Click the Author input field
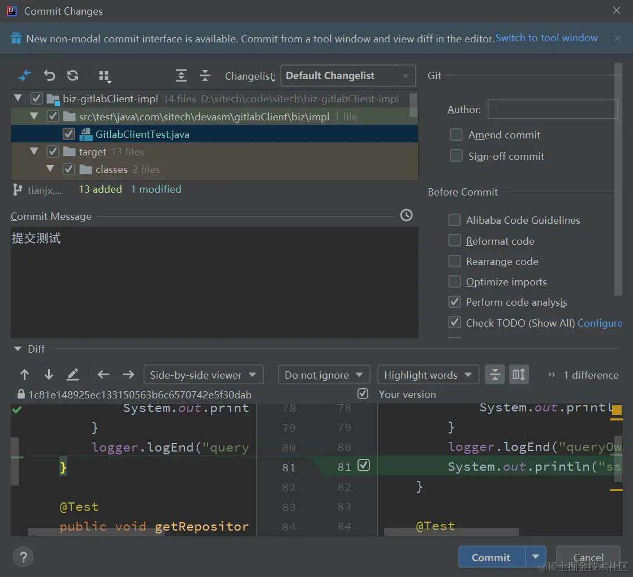The height and width of the screenshot is (577, 633). 552,109
